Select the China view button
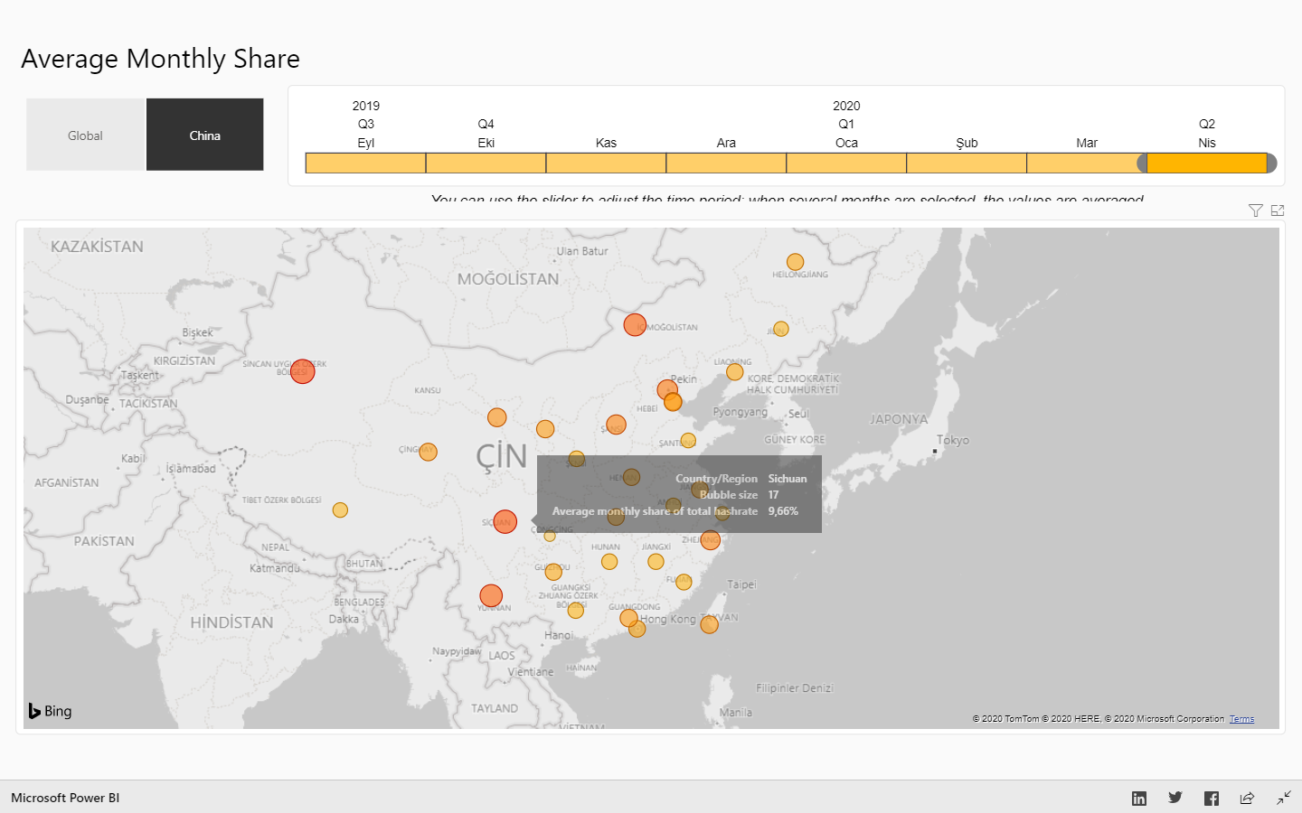Viewport: 1302px width, 813px height. 205,135
